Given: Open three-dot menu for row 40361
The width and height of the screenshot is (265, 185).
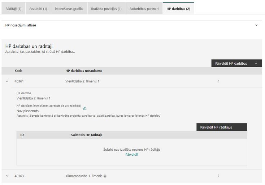Looking at the screenshot, I should (218, 81).
